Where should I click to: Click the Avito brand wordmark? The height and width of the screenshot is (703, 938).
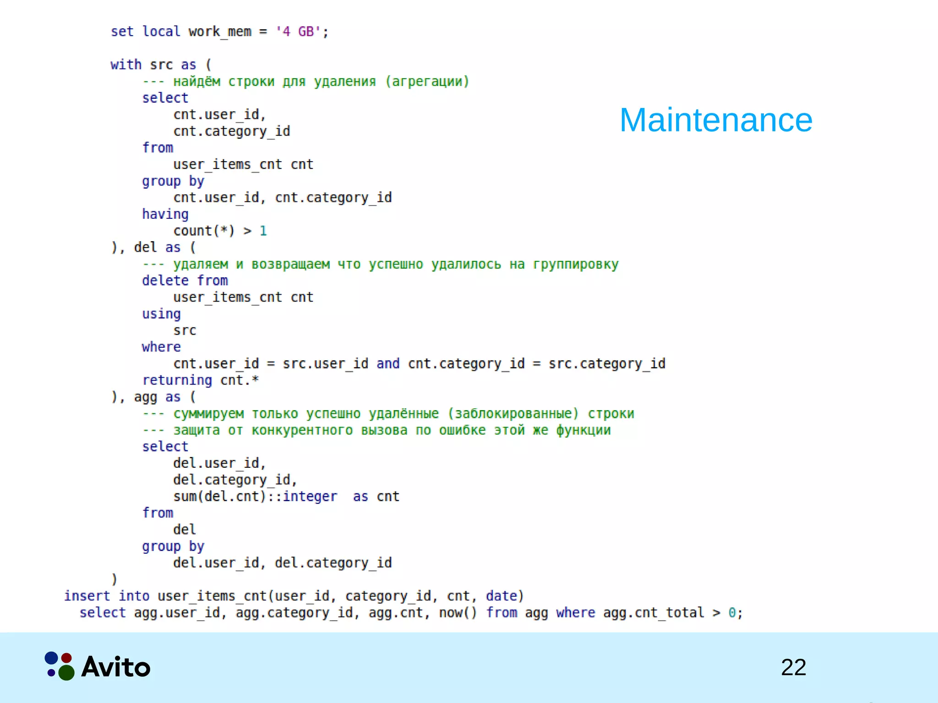pos(116,667)
